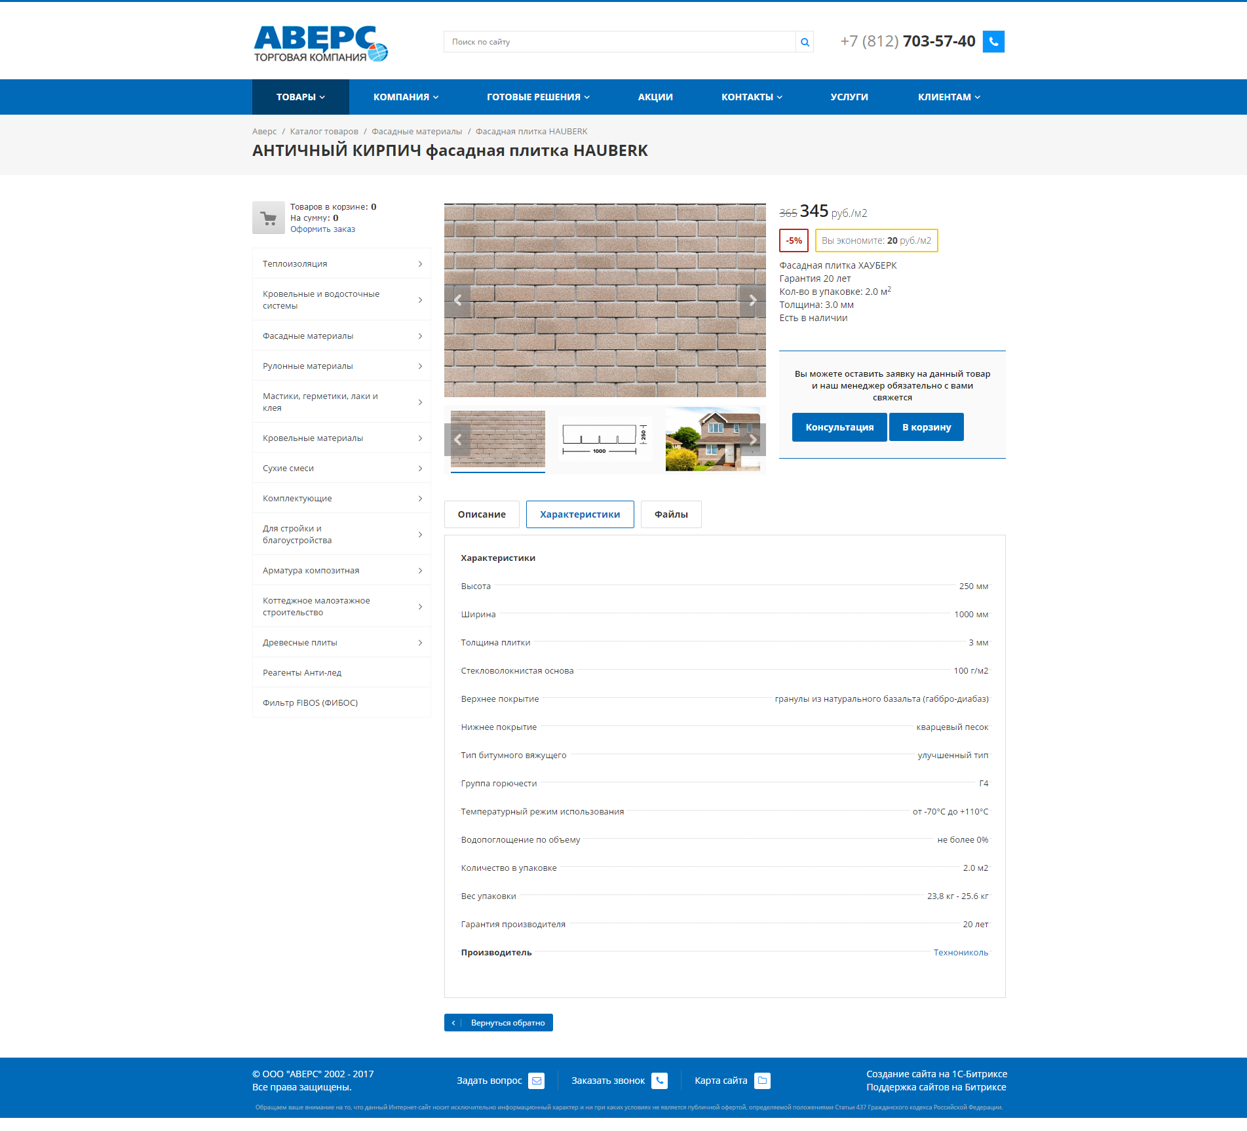Open Коттеджное малоэтажное строительство category
Screen dimensions: 1247x1131
pos(341,606)
